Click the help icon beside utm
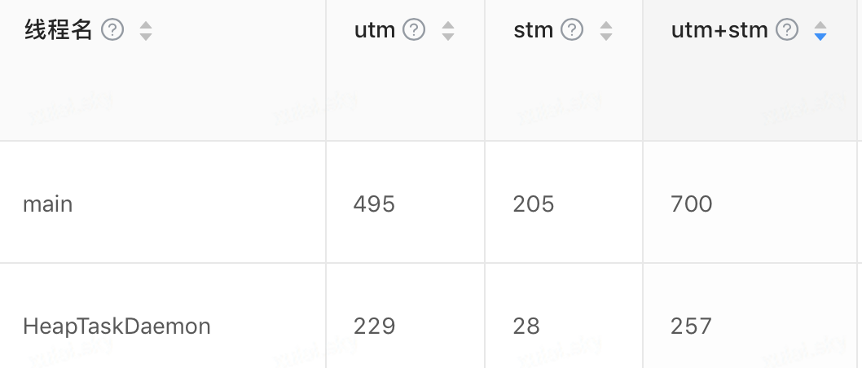862x368 pixels. (415, 31)
